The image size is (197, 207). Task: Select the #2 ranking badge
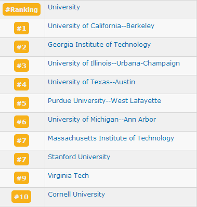[x=21, y=47]
